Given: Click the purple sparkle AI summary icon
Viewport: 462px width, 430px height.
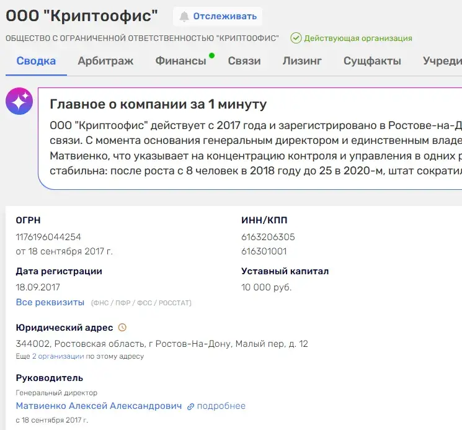Looking at the screenshot, I should pyautogui.click(x=19, y=101).
